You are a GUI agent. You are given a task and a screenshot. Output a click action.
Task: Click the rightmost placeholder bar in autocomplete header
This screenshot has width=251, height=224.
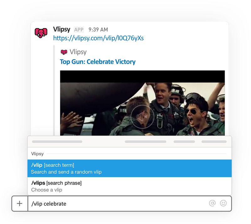[214, 142]
